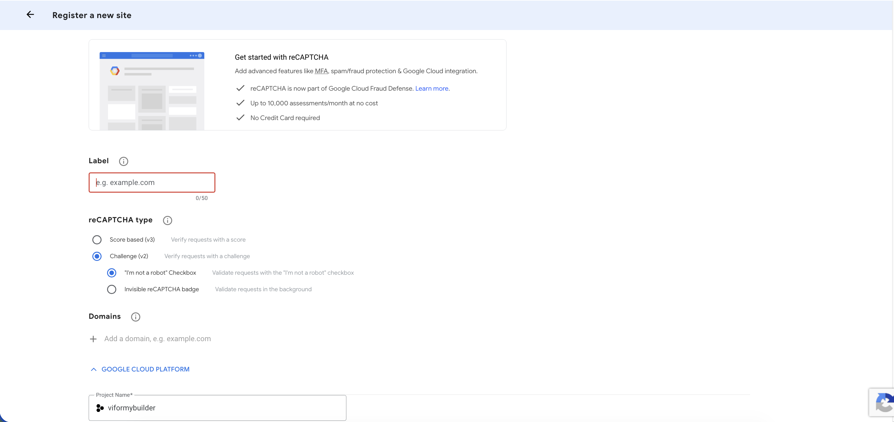Click the project icon beside viformybuilder
Viewport: 894px width, 422px height.
click(x=100, y=408)
